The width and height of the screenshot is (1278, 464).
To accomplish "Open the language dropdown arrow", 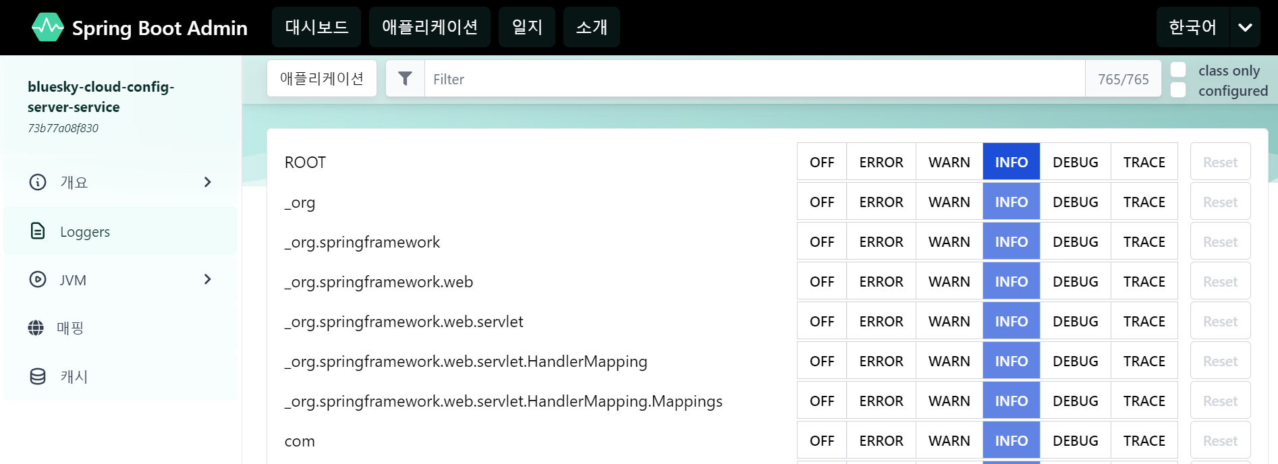I will 1245,27.
